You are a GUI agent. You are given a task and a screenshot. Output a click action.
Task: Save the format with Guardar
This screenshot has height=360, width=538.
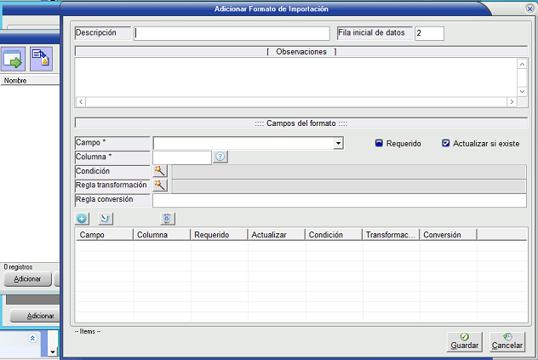click(x=465, y=341)
